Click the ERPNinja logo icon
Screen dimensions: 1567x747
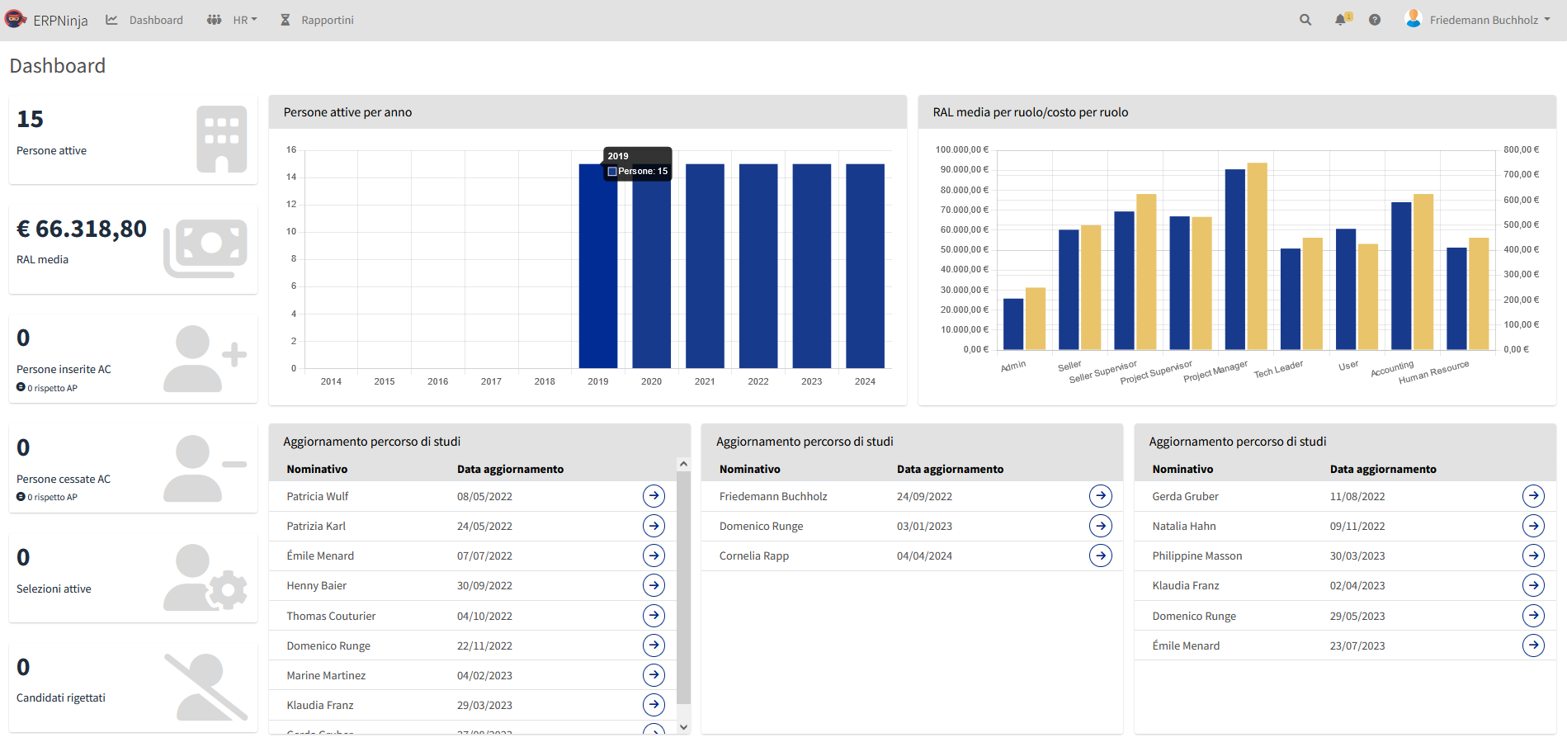(15, 18)
